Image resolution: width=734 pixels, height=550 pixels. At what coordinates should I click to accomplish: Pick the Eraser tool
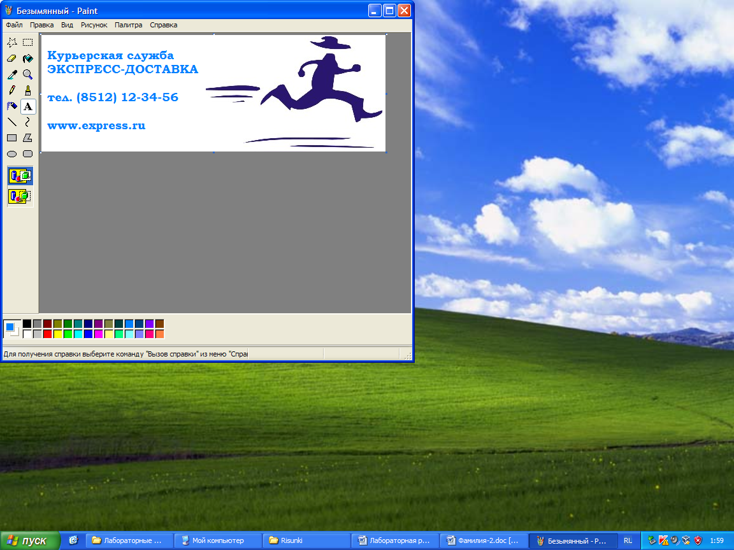point(11,59)
